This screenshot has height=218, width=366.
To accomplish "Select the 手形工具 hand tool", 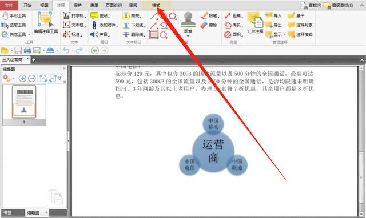I will pos(14,15).
